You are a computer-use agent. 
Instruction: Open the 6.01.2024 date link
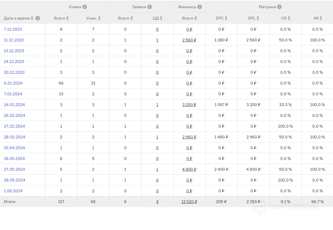tap(13, 83)
